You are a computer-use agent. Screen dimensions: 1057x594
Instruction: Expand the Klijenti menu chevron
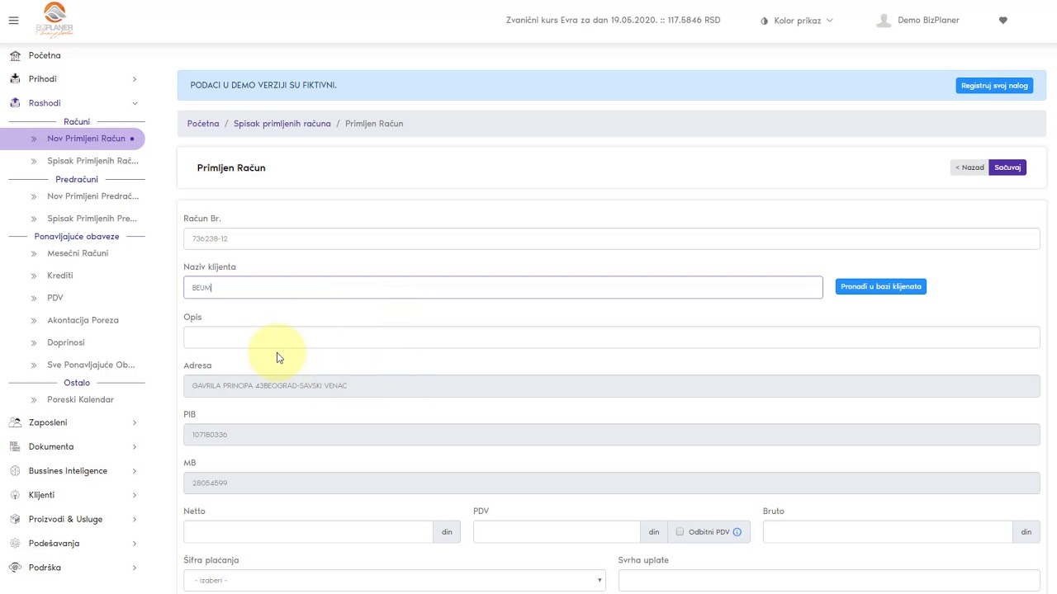point(135,495)
